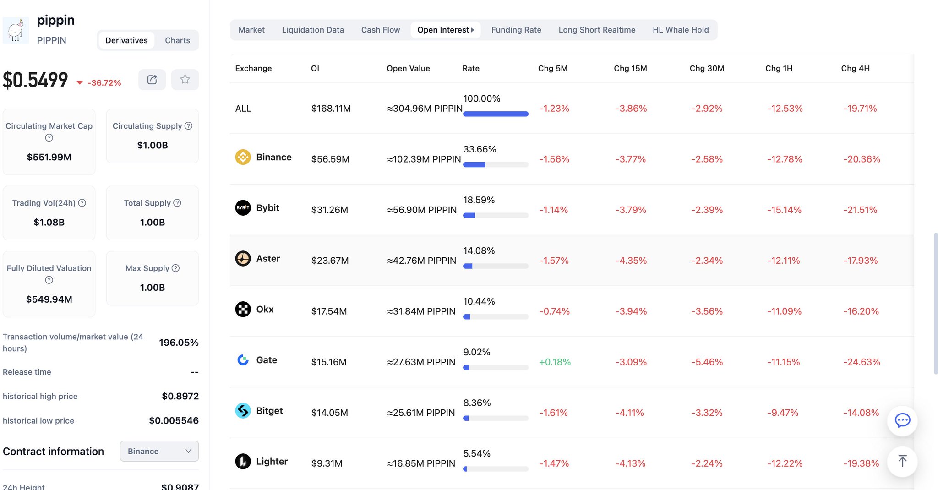Viewport: 938px width, 490px height.
Task: Click the Okx exchange logo
Action: (x=243, y=310)
